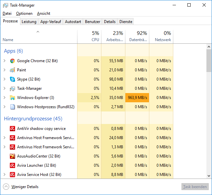Select Google Chrome (32 Bit) row name
The image size is (212, 195).
point(37,61)
